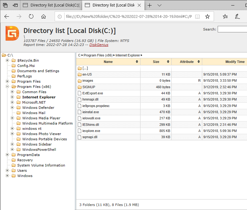Select the active second Directory list tab
247x210 pixels.
pos(113,5)
